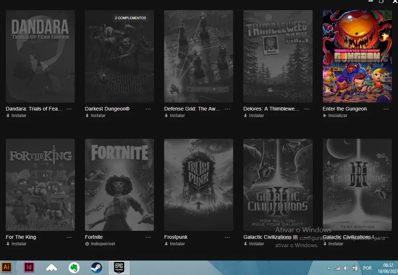Click Instalar under Dandara
Image resolution: width=398 pixels, height=275 pixels.
pyautogui.click(x=16, y=116)
